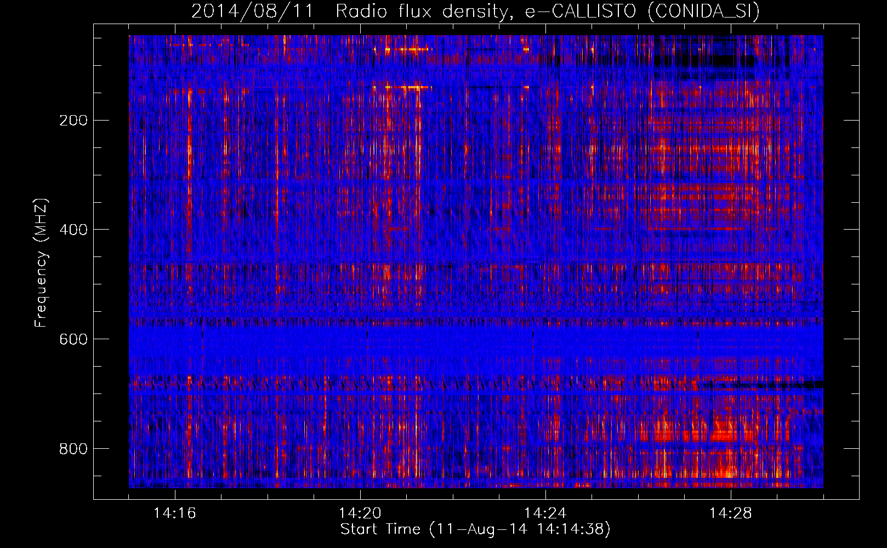Click the 'Frequency (MHZ)' axis label

coord(41,262)
